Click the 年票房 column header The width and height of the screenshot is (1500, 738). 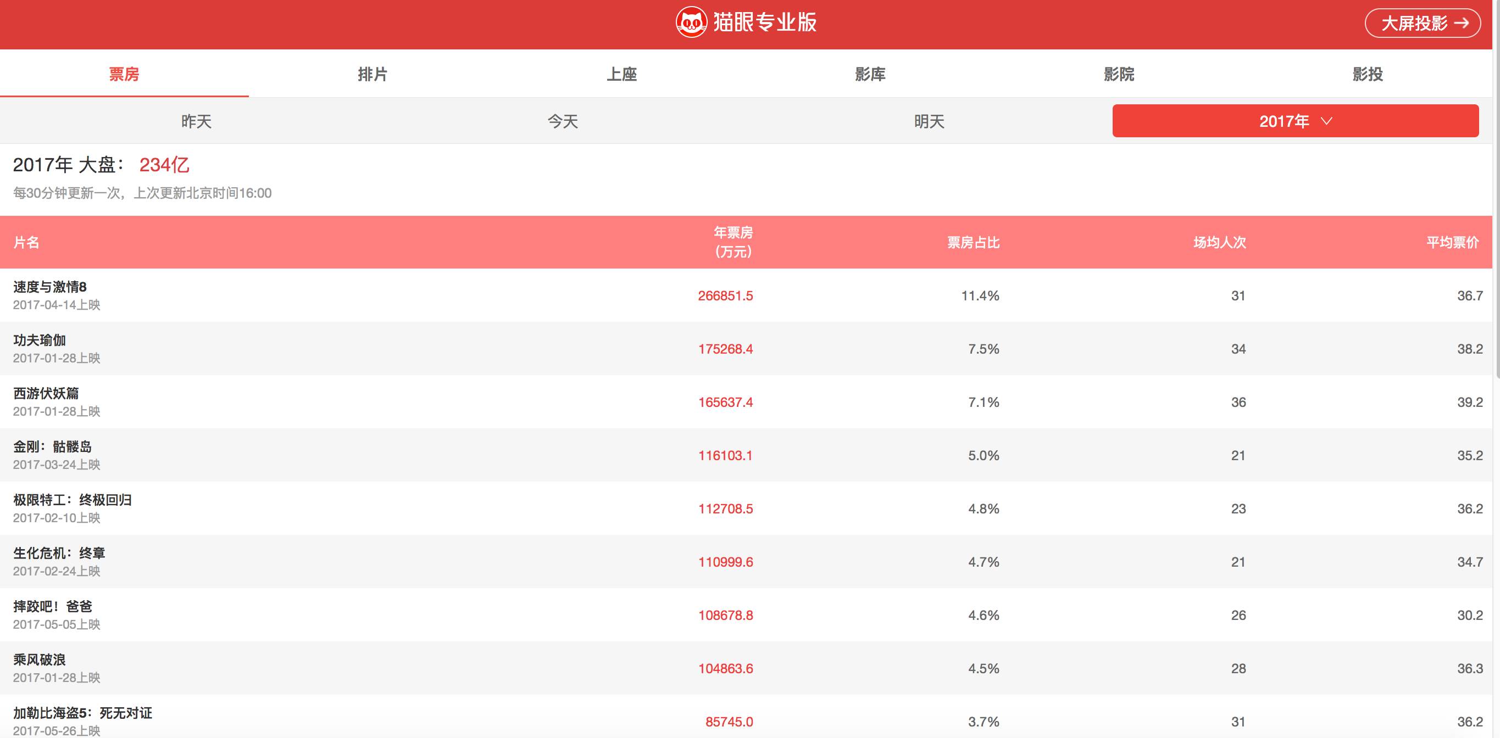733,242
